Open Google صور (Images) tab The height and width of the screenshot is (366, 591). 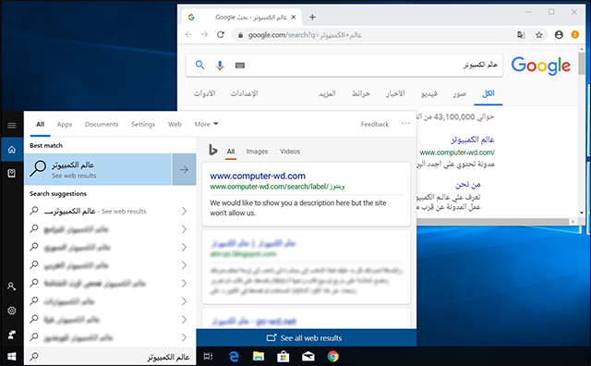click(x=460, y=93)
